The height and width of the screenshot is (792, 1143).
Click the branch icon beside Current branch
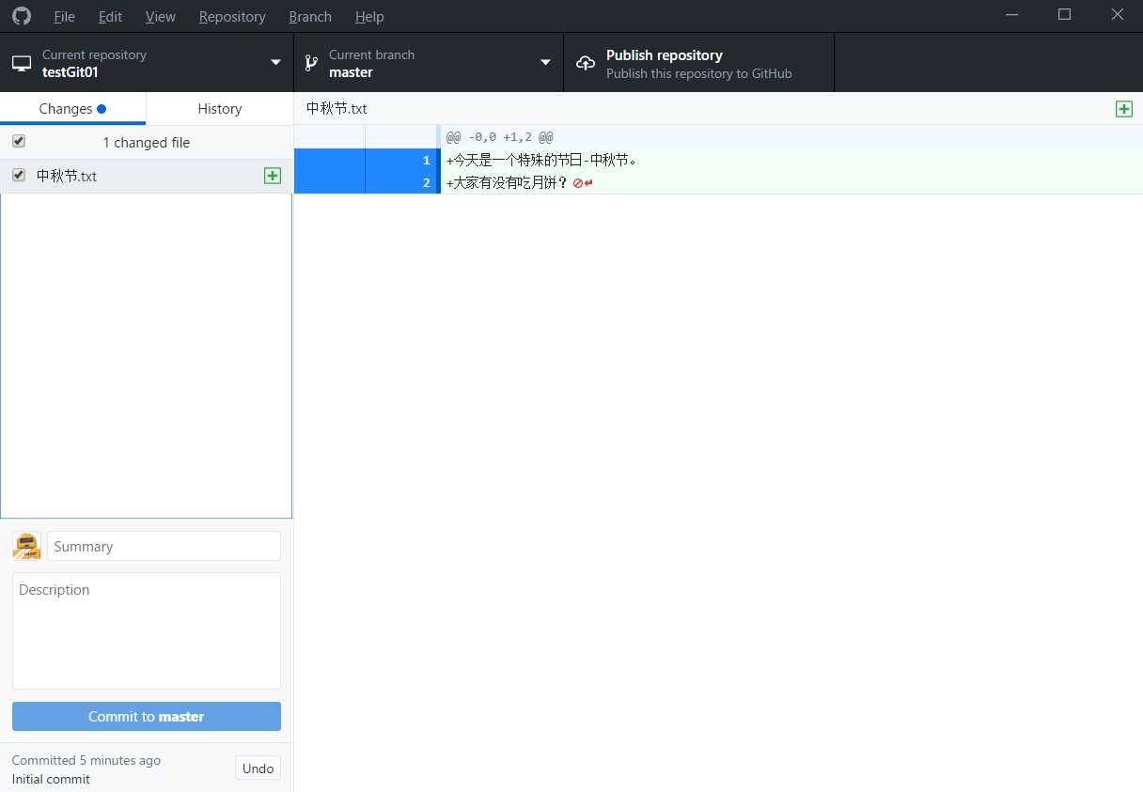click(x=311, y=63)
